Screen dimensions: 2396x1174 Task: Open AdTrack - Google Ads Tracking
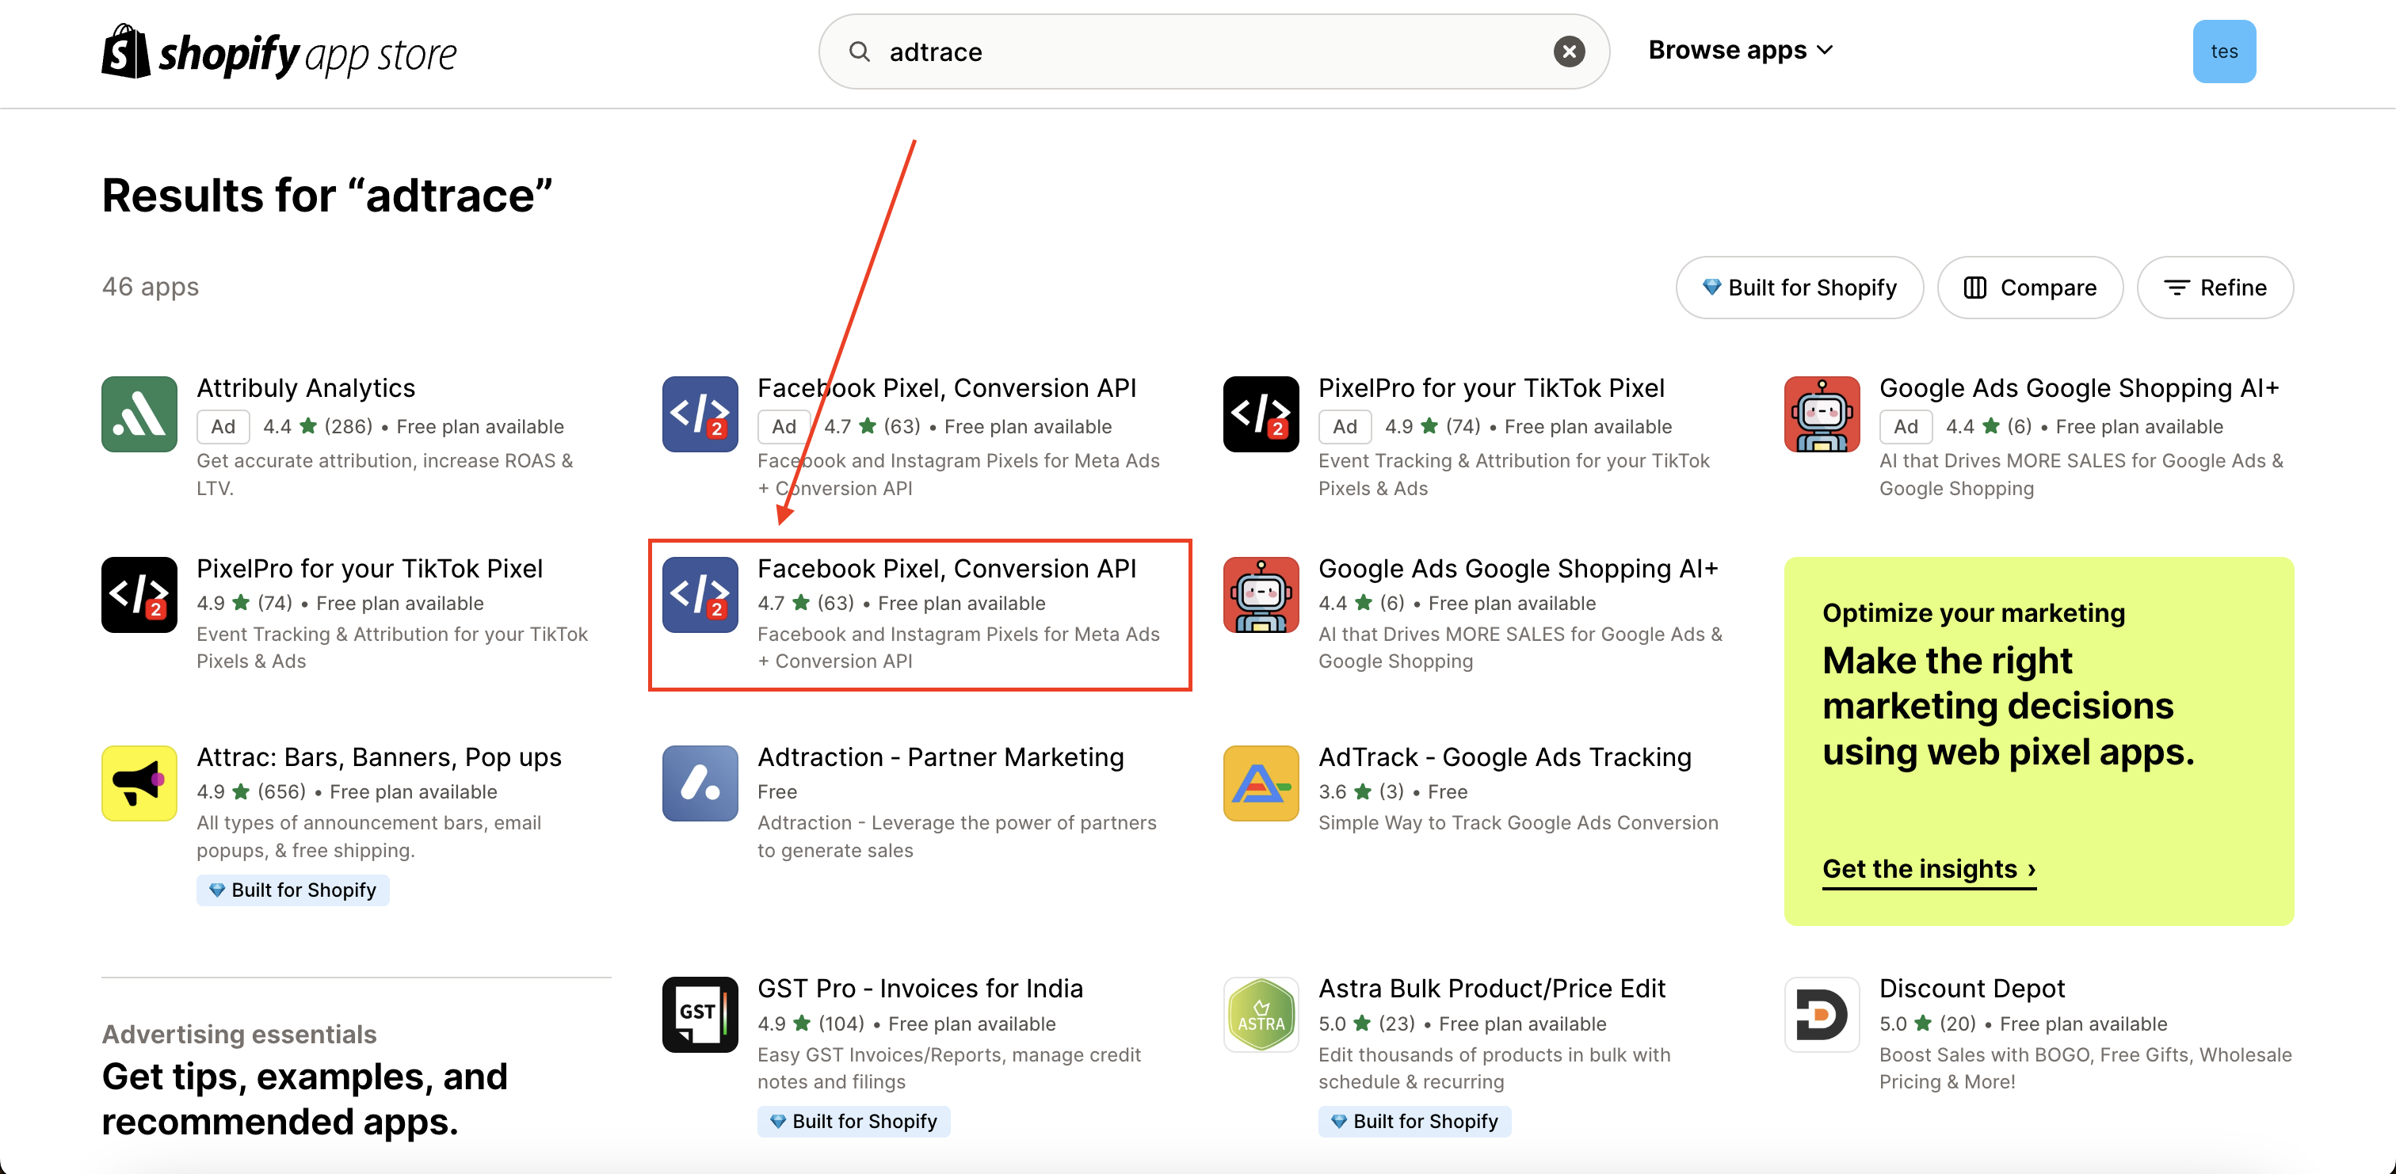(1505, 757)
